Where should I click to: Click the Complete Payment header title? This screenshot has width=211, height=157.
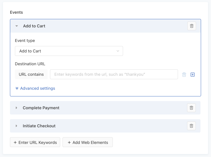[41, 108]
